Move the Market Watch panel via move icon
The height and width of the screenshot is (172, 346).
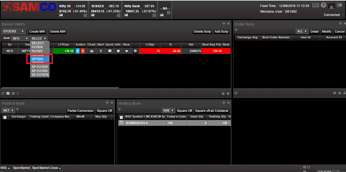pyautogui.click(x=224, y=23)
